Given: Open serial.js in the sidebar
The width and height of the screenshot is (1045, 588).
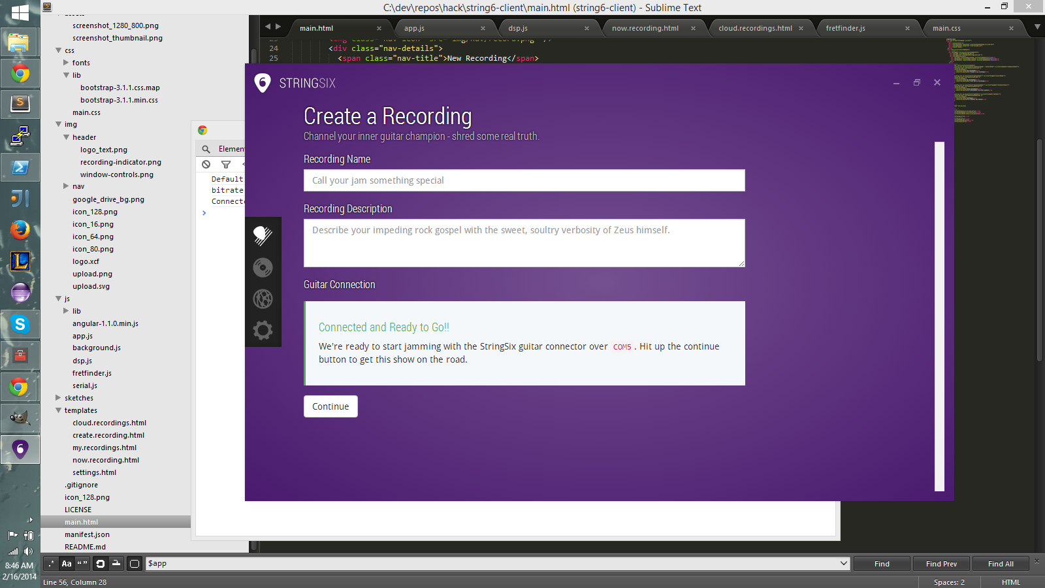Looking at the screenshot, I should pos(85,385).
